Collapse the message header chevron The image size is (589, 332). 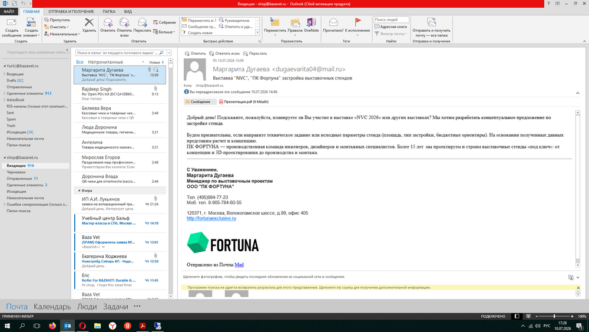pos(578,93)
